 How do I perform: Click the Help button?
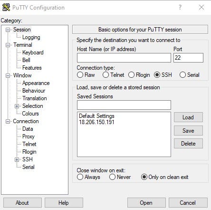coord(64,203)
